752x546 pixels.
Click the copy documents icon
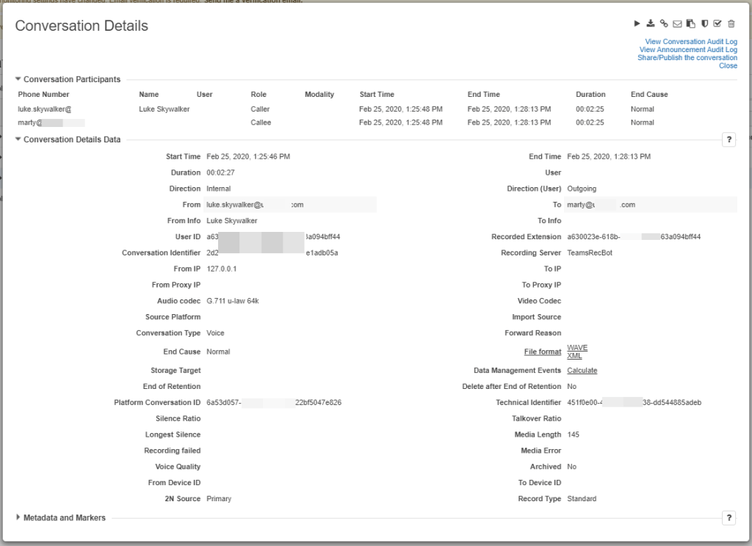pyautogui.click(x=691, y=23)
